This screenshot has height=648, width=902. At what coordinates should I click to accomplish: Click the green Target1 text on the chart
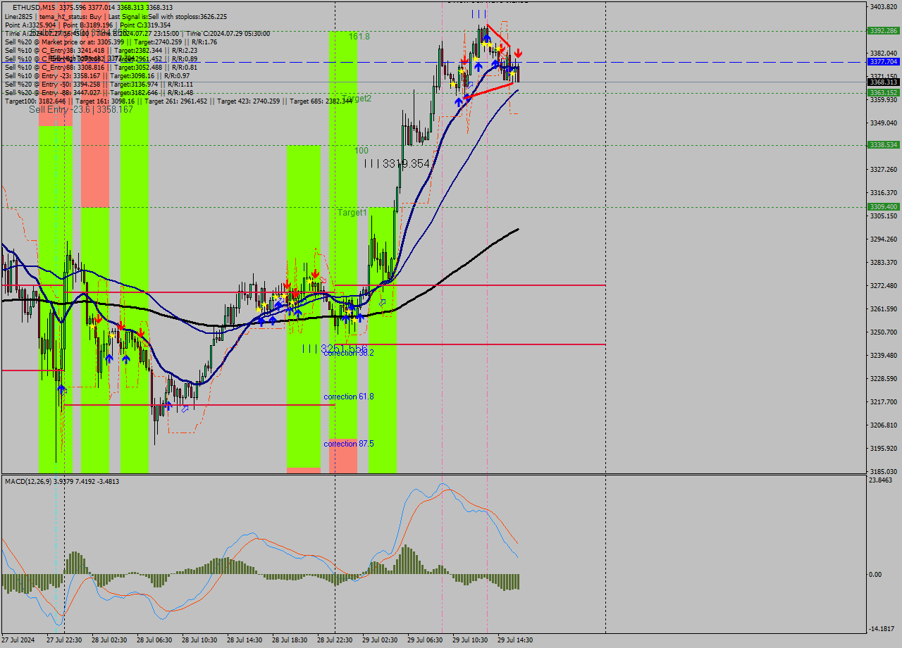click(352, 211)
